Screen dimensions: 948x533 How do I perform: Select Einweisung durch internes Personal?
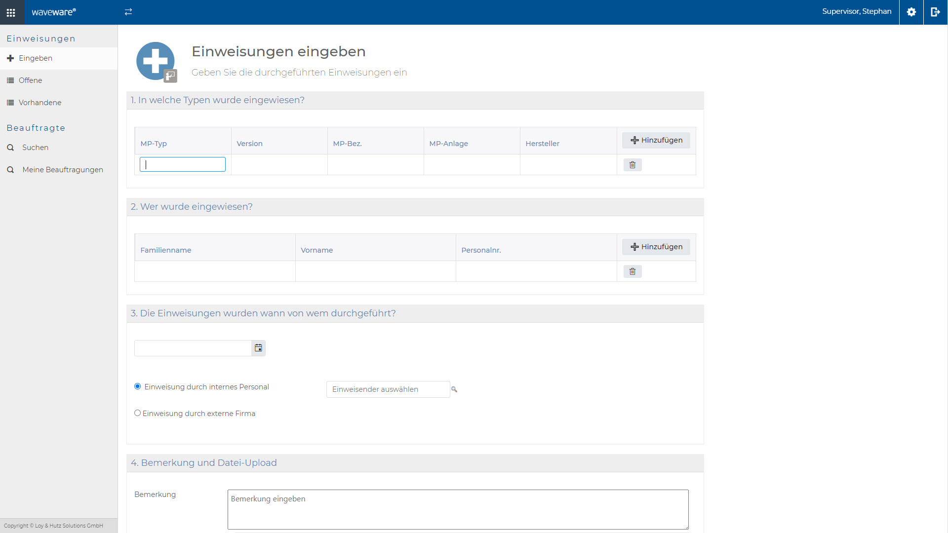tap(138, 386)
